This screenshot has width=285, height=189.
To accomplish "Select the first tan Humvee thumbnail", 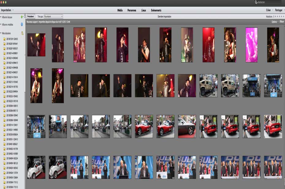I will tap(208, 86).
